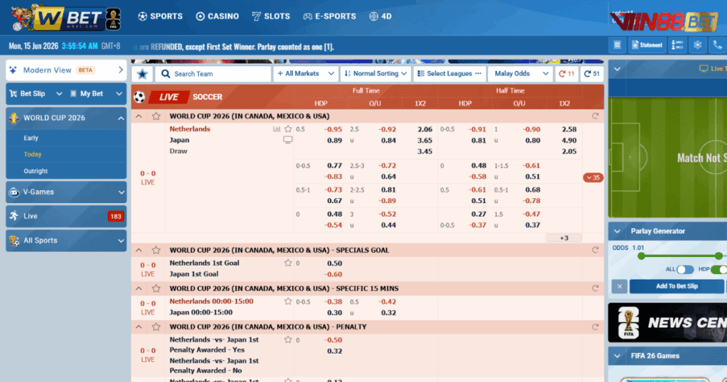727x382 pixels.
Task: Collapse the Specific 15 Mins section
Action: pos(138,288)
